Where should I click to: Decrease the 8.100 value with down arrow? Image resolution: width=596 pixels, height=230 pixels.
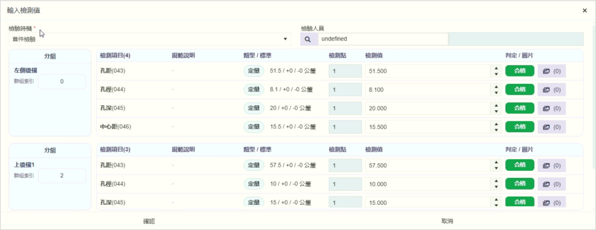[x=496, y=93]
